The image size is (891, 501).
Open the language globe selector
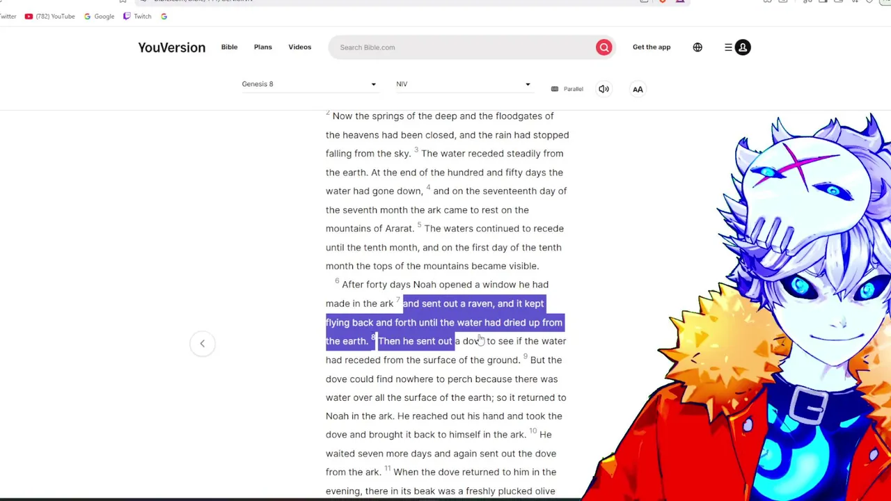[697, 47]
